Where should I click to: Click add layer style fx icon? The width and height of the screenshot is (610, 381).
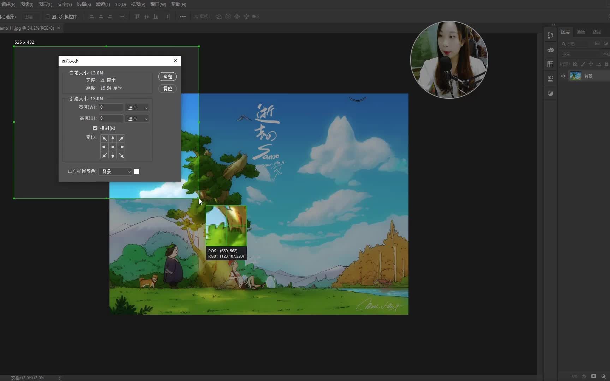584,376
